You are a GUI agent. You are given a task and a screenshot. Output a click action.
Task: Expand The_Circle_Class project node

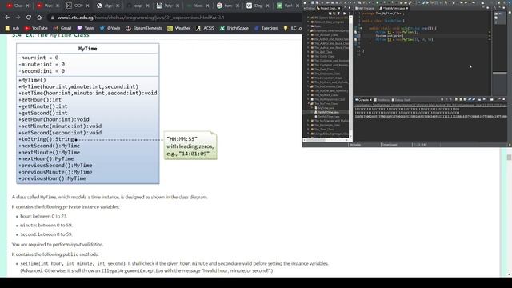pos(308,56)
